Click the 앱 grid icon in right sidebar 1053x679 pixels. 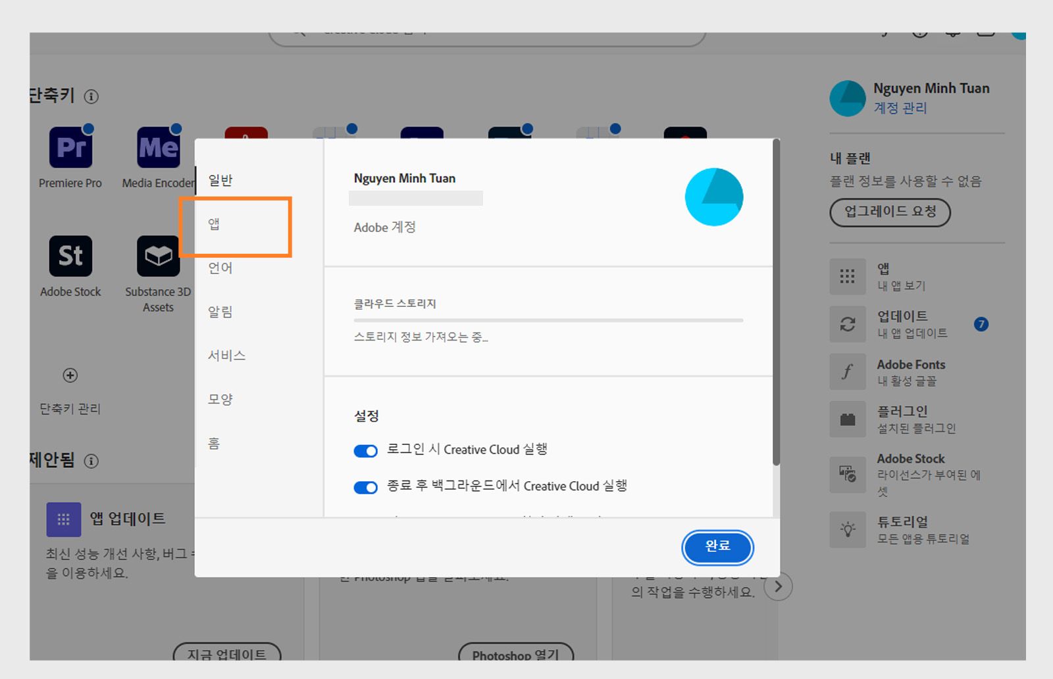click(847, 276)
